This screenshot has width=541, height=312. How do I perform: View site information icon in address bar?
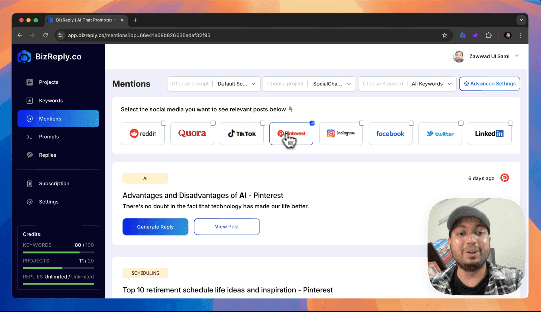pyautogui.click(x=61, y=35)
